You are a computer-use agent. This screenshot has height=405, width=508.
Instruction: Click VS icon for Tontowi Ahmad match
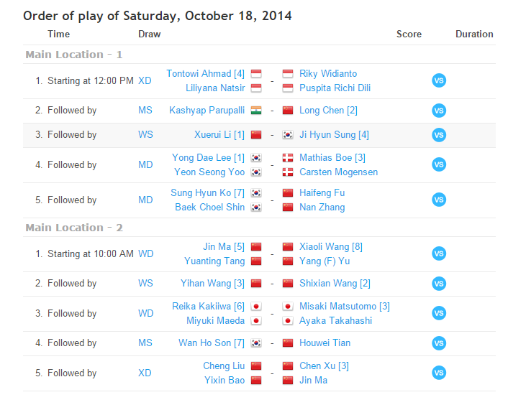(438, 80)
